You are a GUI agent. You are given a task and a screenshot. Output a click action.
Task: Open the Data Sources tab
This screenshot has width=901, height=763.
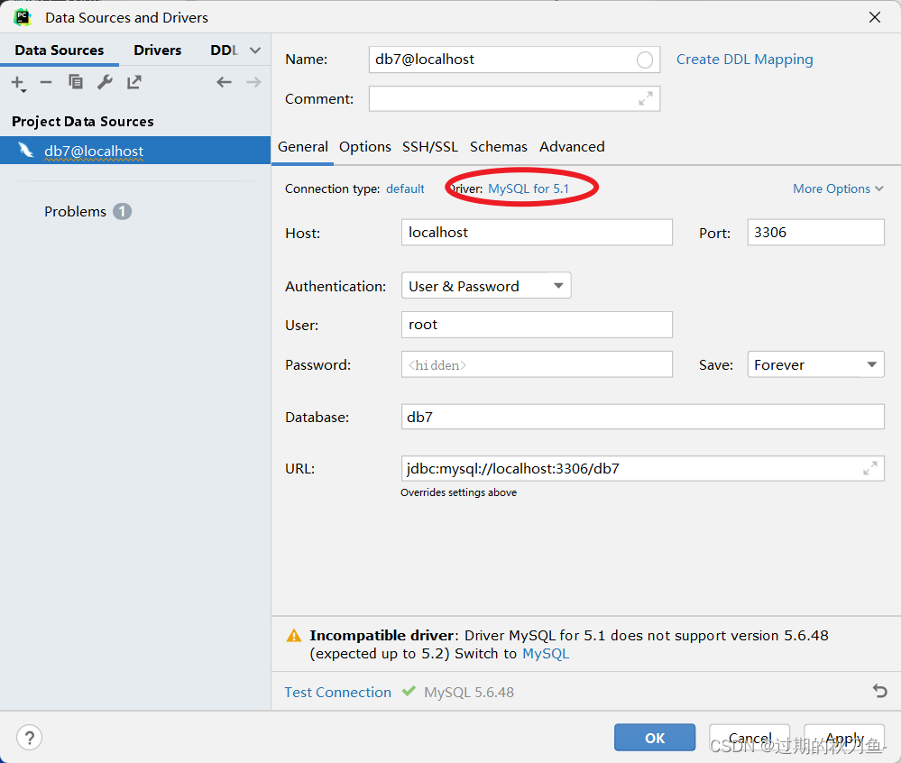pyautogui.click(x=60, y=50)
